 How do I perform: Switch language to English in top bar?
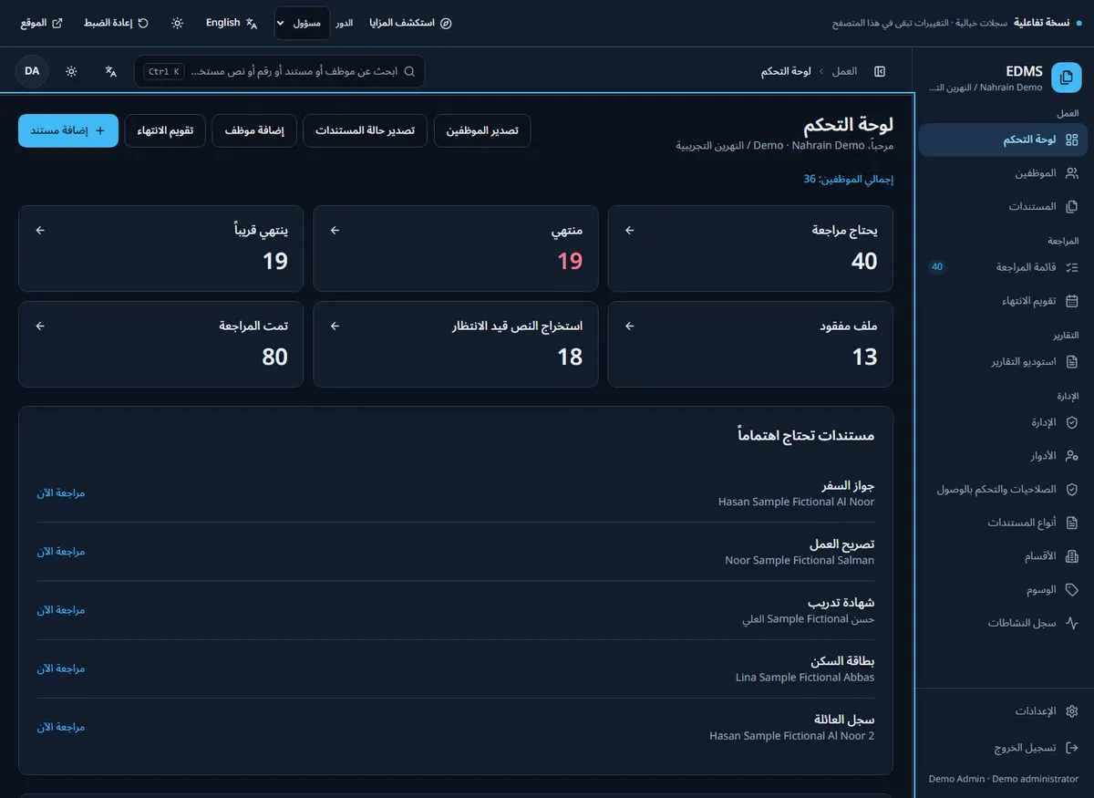click(232, 23)
